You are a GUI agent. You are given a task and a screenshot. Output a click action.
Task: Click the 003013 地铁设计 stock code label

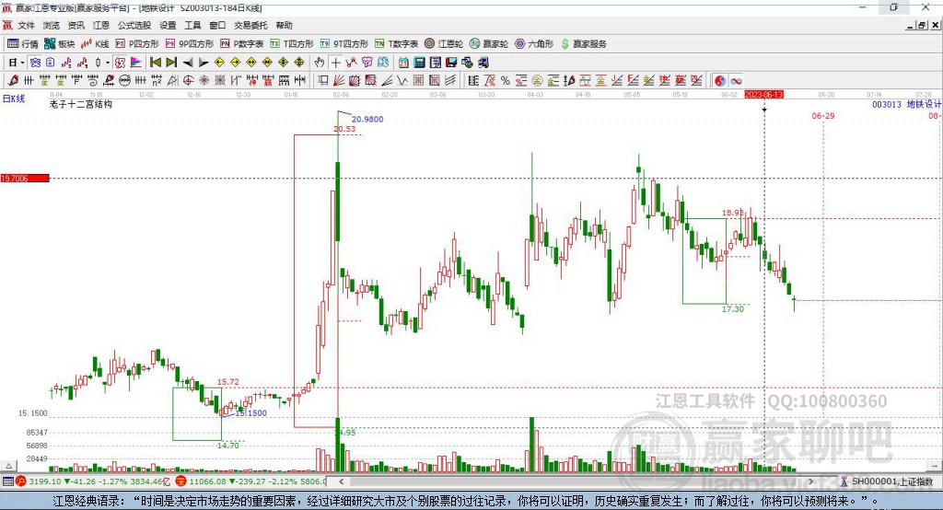pos(906,105)
